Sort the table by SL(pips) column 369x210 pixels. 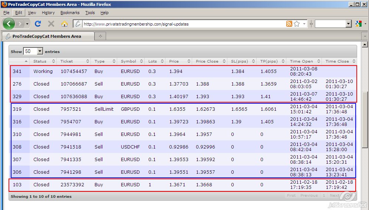coord(242,61)
